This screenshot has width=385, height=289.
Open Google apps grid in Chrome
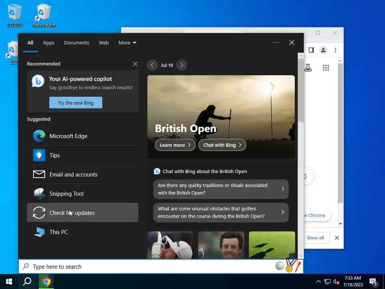pyautogui.click(x=326, y=68)
